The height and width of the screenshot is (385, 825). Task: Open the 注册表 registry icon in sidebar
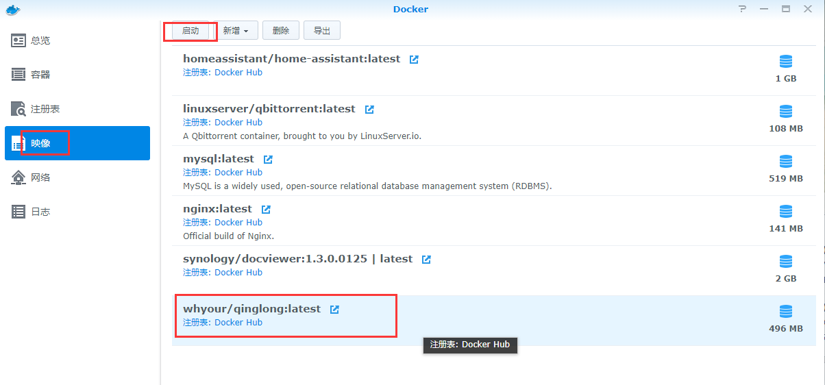pos(19,109)
